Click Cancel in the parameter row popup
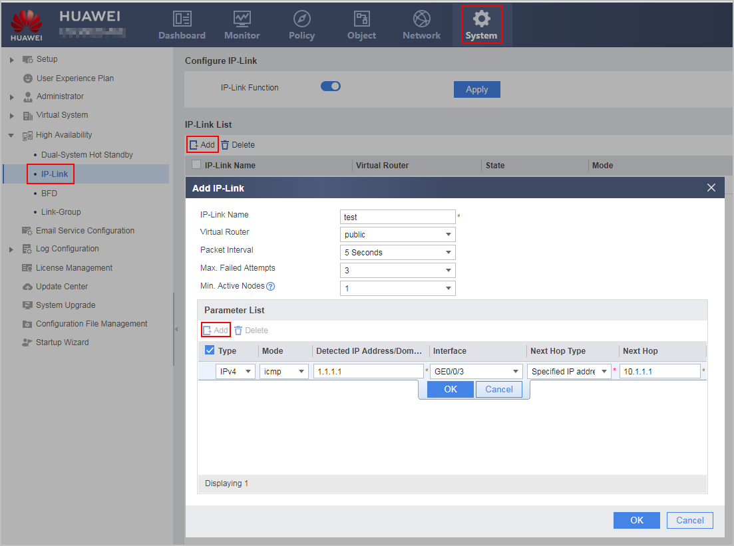 tap(498, 389)
